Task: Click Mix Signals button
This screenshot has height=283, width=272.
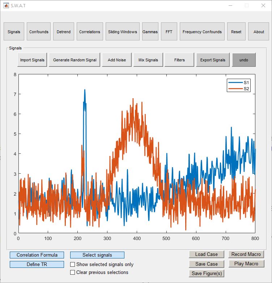Action: pos(148,60)
